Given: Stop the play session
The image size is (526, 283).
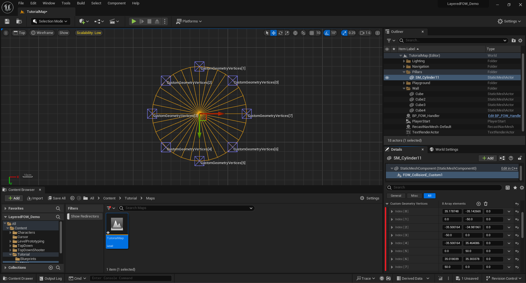Looking at the screenshot, I should [x=149, y=21].
